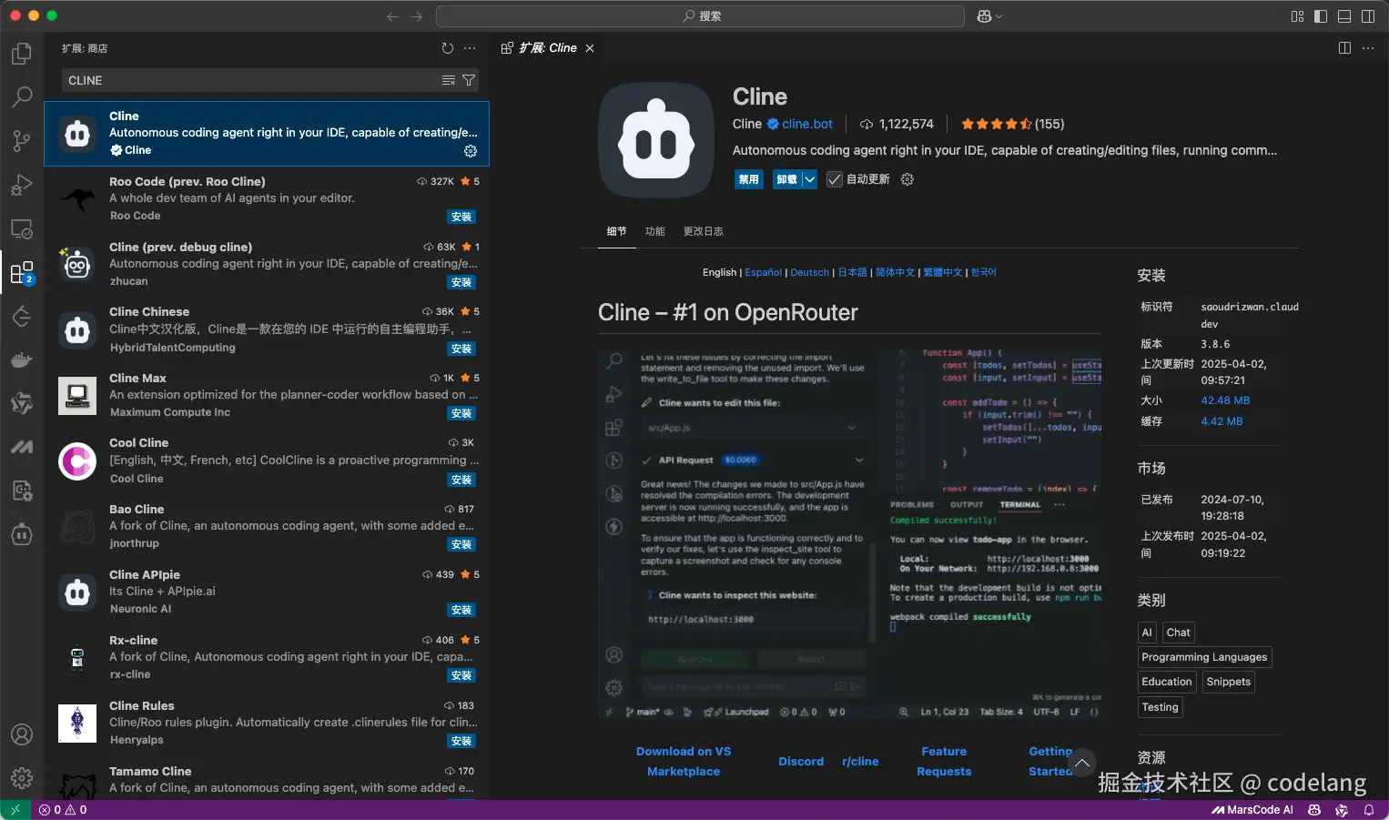Open the Accounts icon in activity bar

(22, 734)
